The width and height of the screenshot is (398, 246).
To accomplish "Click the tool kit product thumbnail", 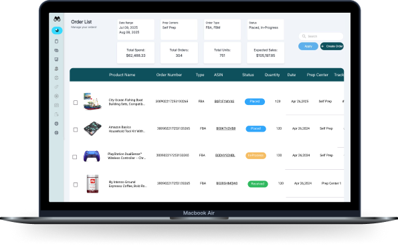I will [x=92, y=128].
